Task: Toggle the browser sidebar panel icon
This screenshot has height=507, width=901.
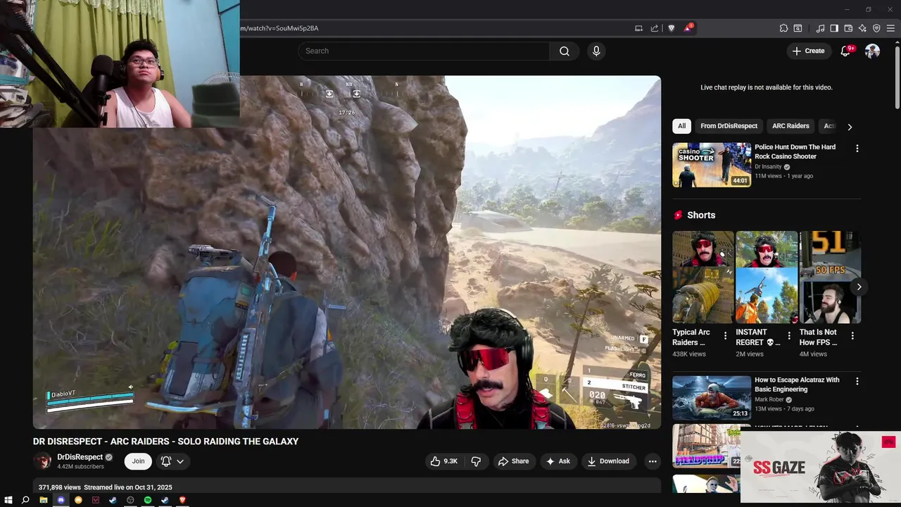Action: [834, 28]
